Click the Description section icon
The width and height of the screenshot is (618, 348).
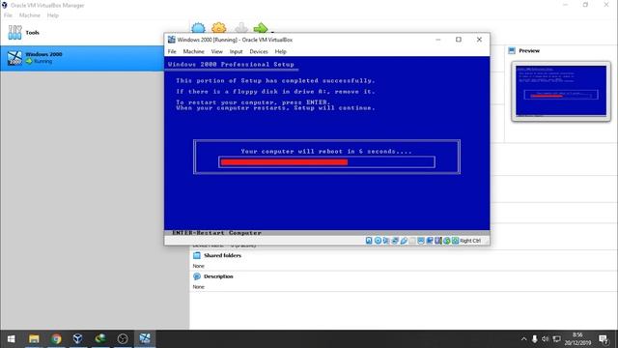[197, 276]
